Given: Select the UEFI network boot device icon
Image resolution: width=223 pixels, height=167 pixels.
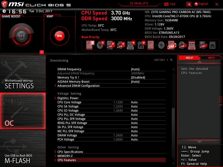Looking at the screenshot, I should click(141, 45).
